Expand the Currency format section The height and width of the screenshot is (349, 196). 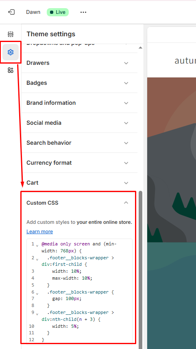click(79, 163)
